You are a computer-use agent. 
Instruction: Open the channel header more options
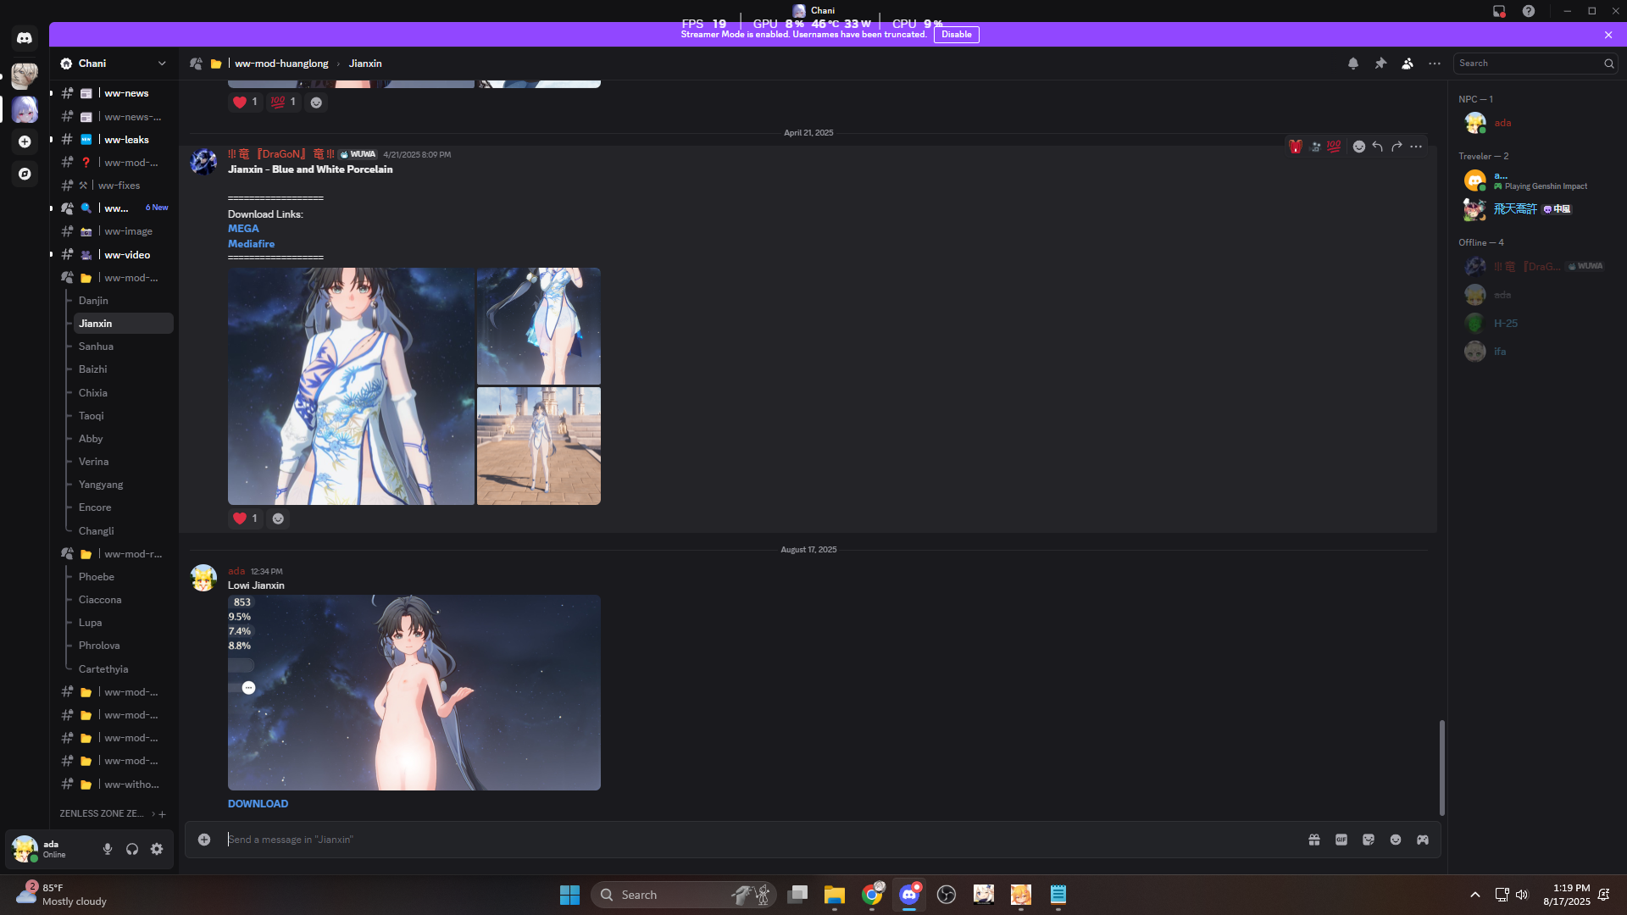point(1435,64)
